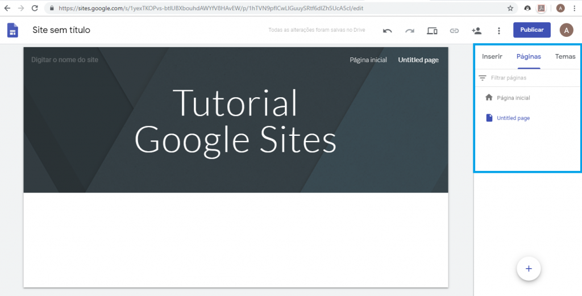The height and width of the screenshot is (296, 582).
Task: Open the three-dot more options menu in Sites
Action: click(x=499, y=31)
